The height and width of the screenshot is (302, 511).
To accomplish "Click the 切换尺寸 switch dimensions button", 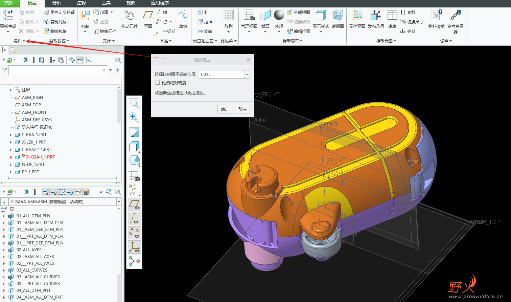I will point(412,22).
